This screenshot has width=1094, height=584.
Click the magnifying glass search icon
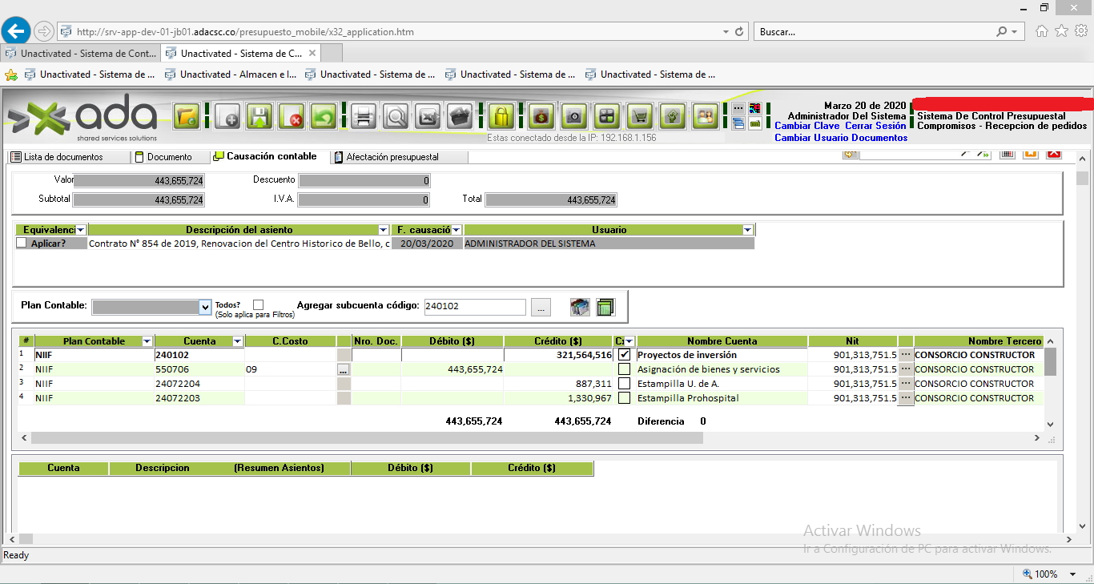pos(396,117)
